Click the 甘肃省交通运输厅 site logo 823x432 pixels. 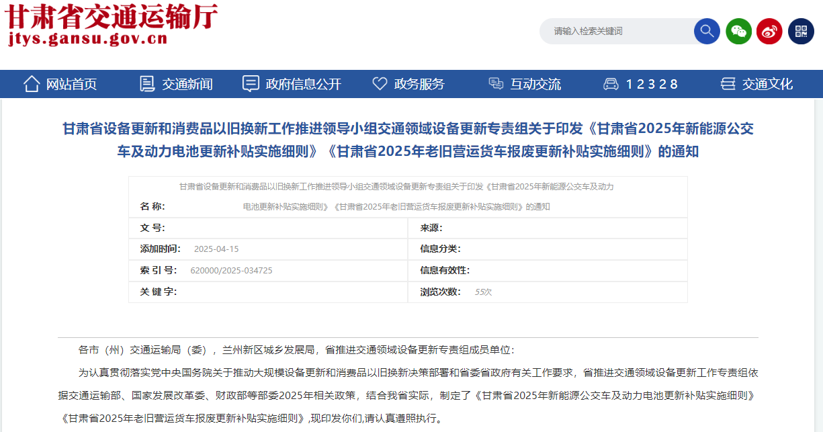112,16
